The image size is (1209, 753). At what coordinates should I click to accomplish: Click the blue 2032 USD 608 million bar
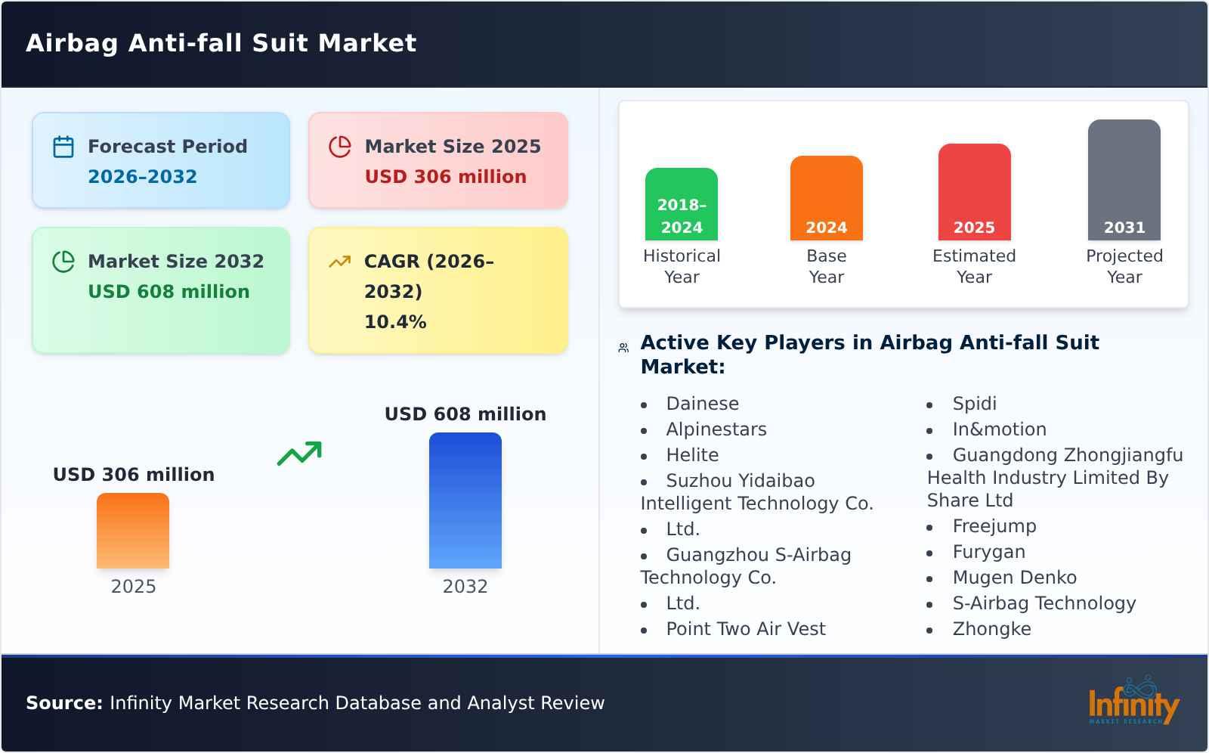tap(465, 500)
